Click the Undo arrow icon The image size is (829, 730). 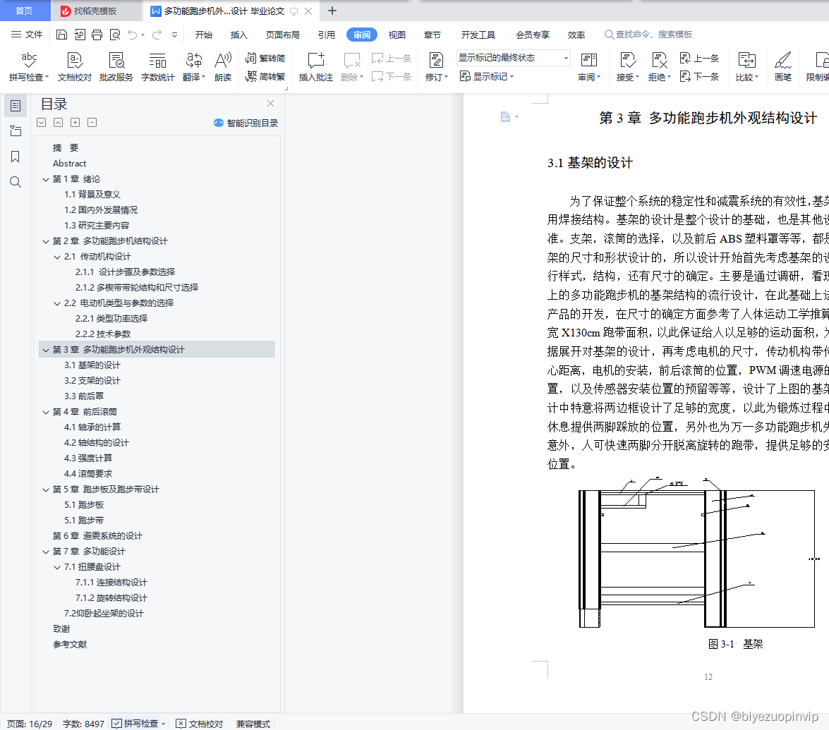pyautogui.click(x=132, y=35)
